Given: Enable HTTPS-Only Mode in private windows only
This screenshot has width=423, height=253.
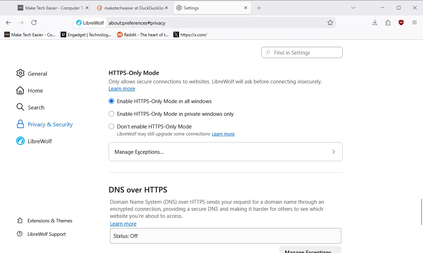Looking at the screenshot, I should 111,114.
